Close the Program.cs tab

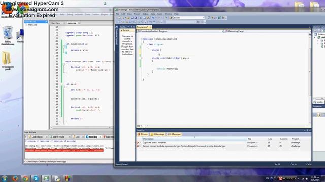click(x=150, y=27)
